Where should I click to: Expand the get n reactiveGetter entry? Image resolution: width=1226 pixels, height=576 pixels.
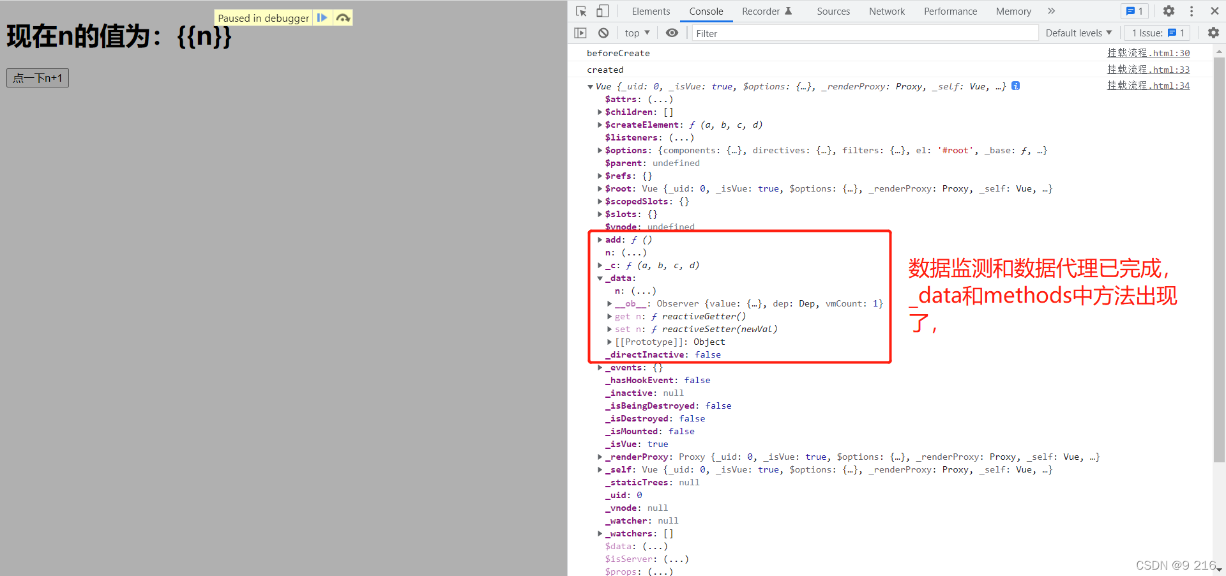point(609,317)
